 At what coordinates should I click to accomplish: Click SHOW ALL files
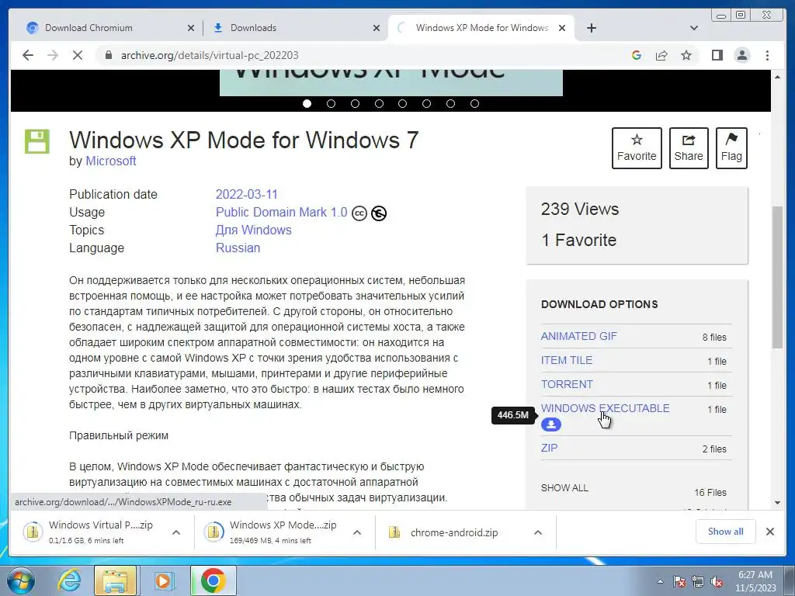[x=564, y=487]
